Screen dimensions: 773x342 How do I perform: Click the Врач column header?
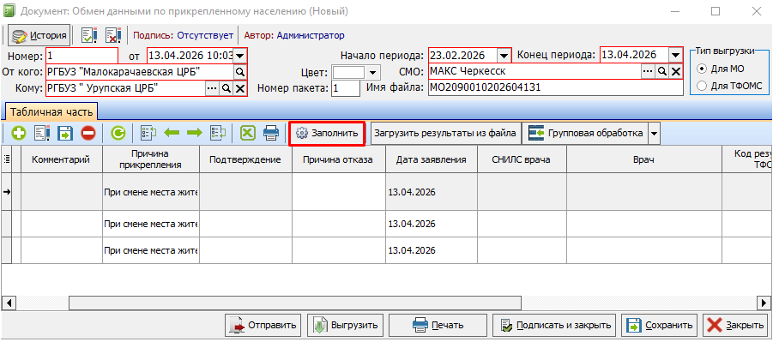pos(644,159)
